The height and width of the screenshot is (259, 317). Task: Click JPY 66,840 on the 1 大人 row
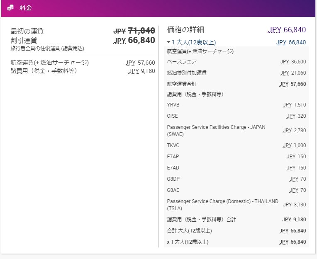click(291, 42)
